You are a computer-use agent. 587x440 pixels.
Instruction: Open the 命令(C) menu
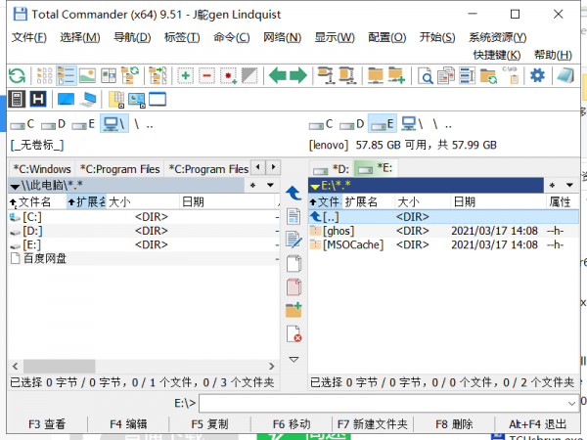(232, 37)
